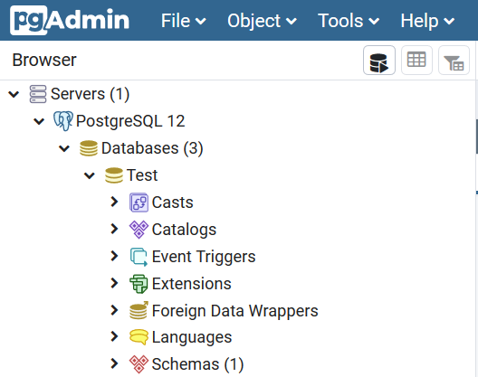This screenshot has height=377, width=478.
Task: Click the Extensions green icon
Action: (139, 284)
